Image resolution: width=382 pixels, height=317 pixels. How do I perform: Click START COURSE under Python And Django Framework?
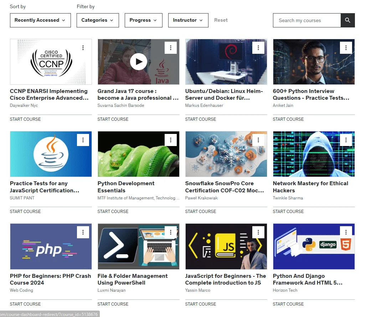pyautogui.click(x=288, y=304)
